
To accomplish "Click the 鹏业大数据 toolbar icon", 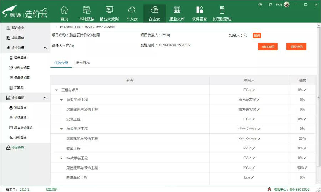I will click(109, 13).
